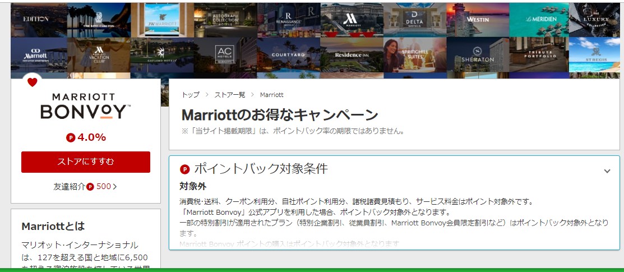Open the ストア一覧 breadcrumb link
Viewport: 624px width, 272px height.
click(230, 95)
